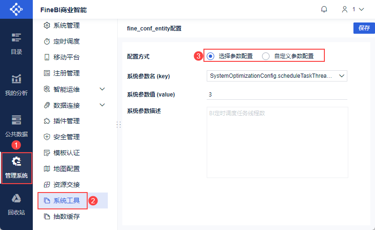
Task: Click the 系统参数名 (key) label
Action: coord(148,76)
